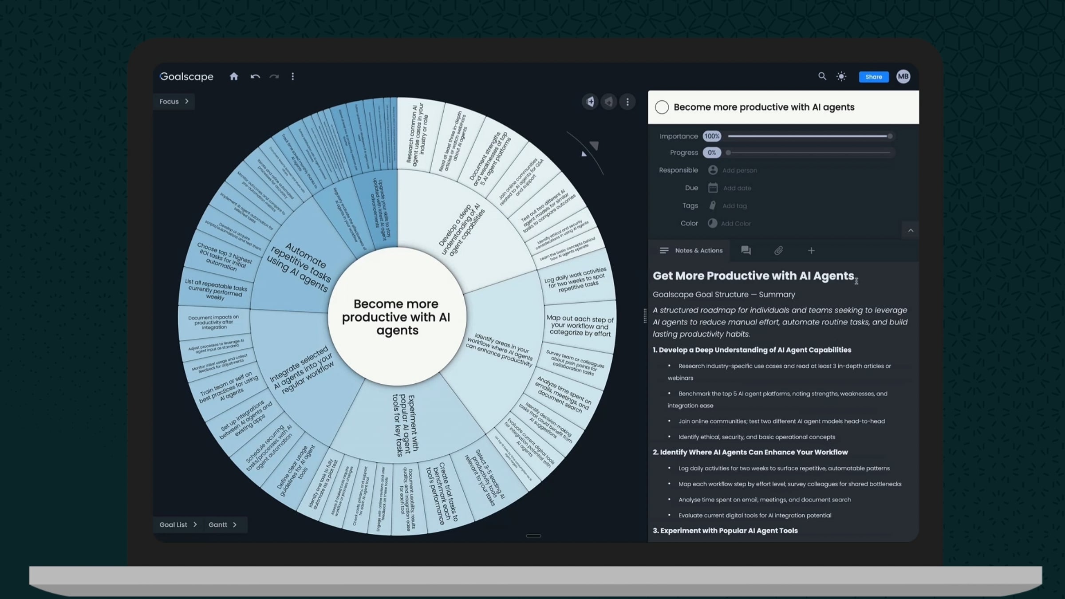The height and width of the screenshot is (599, 1065).
Task: Click the bottom panel drag handle bar
Action: [533, 536]
